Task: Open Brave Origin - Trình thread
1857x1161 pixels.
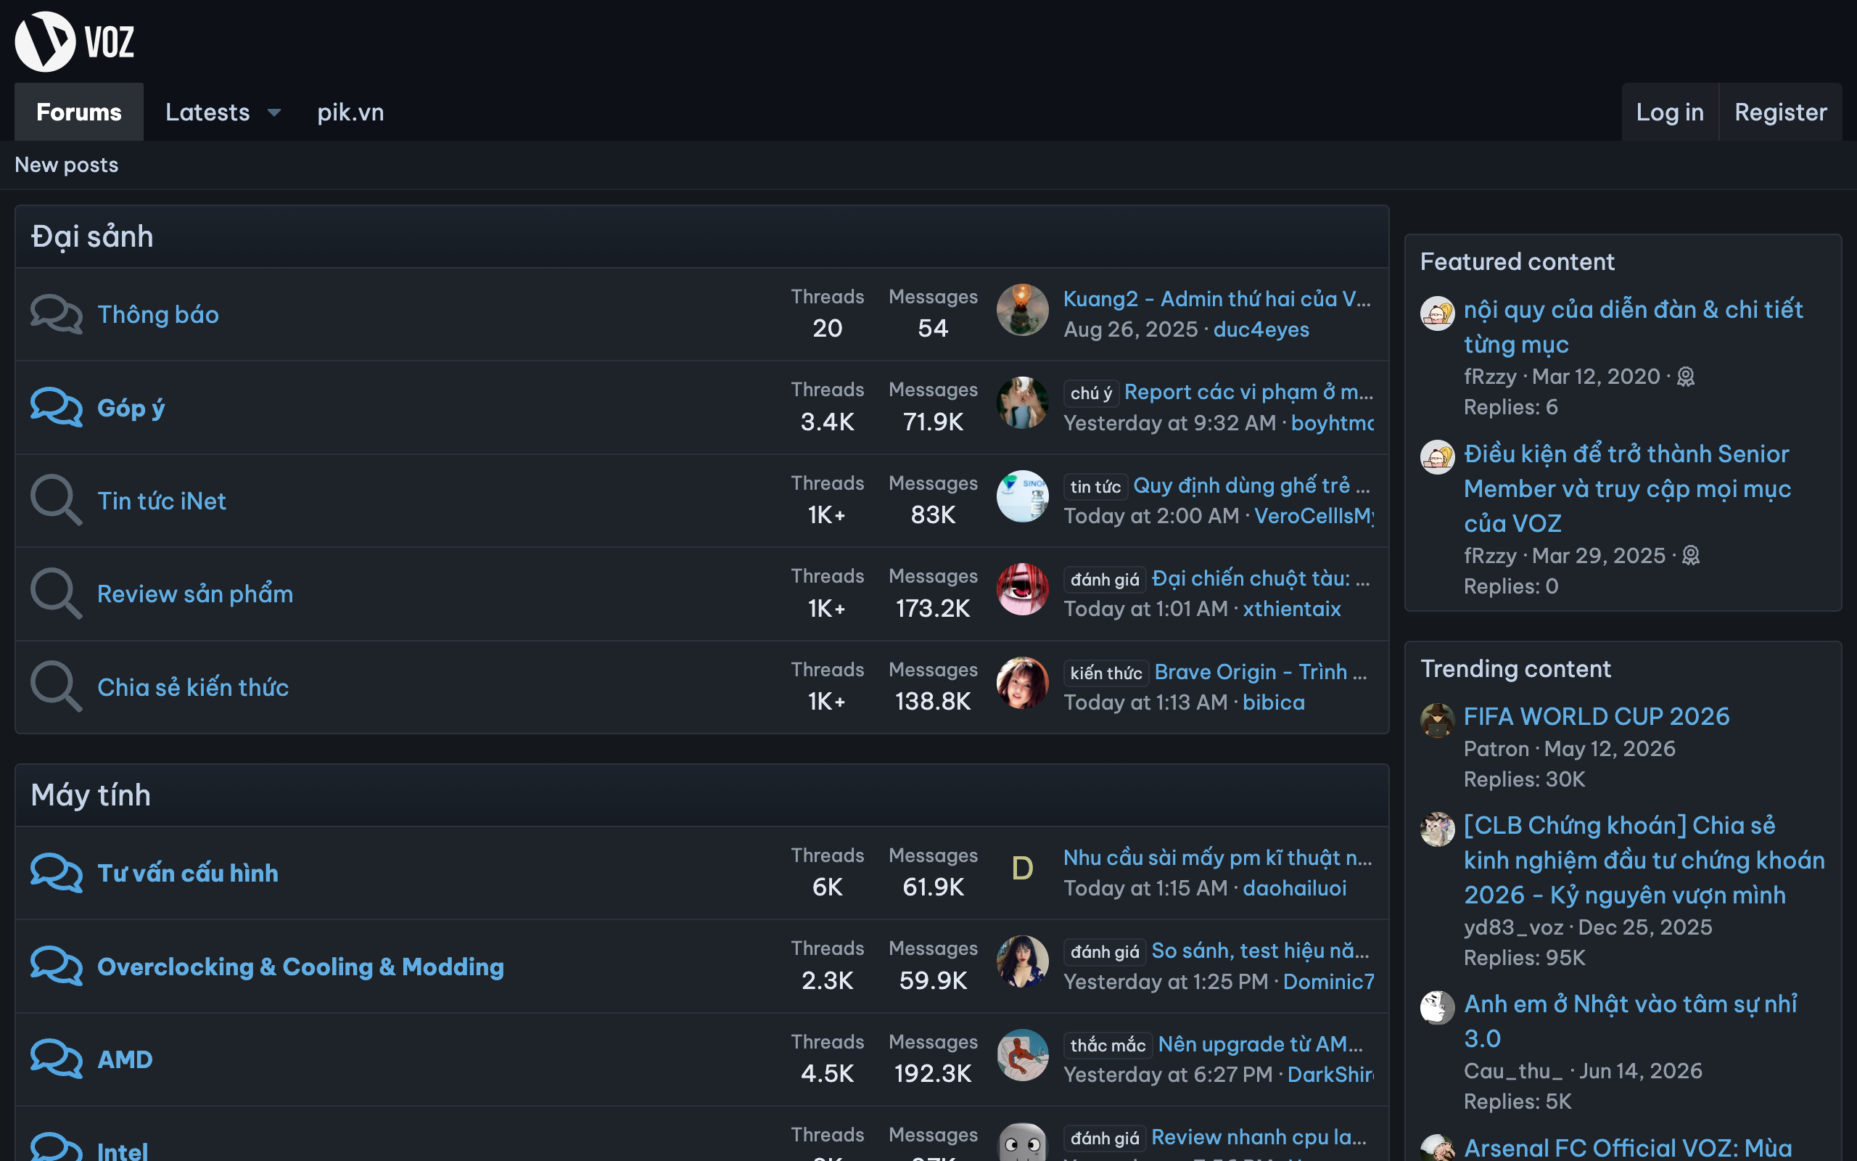Action: point(1261,672)
